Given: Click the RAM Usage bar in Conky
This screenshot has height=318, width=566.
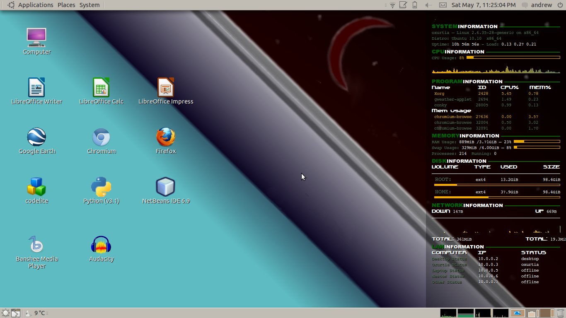Looking at the screenshot, I should pyautogui.click(x=537, y=142).
